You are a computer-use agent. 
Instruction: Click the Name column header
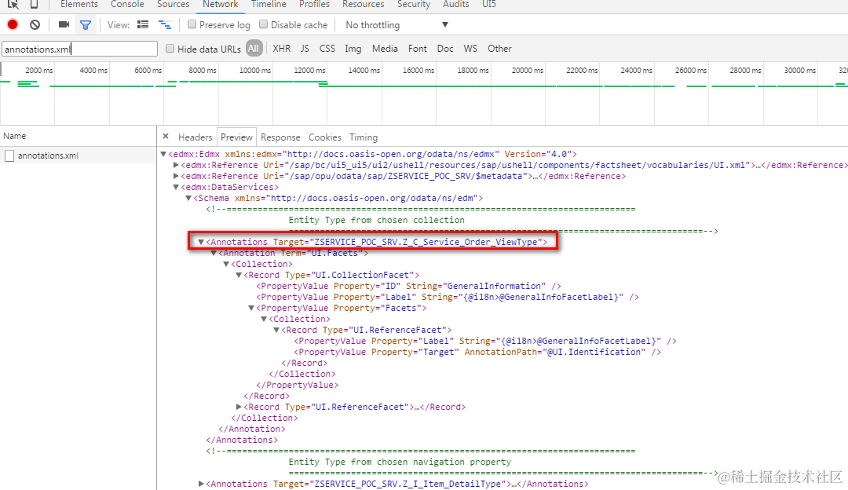[79, 137]
